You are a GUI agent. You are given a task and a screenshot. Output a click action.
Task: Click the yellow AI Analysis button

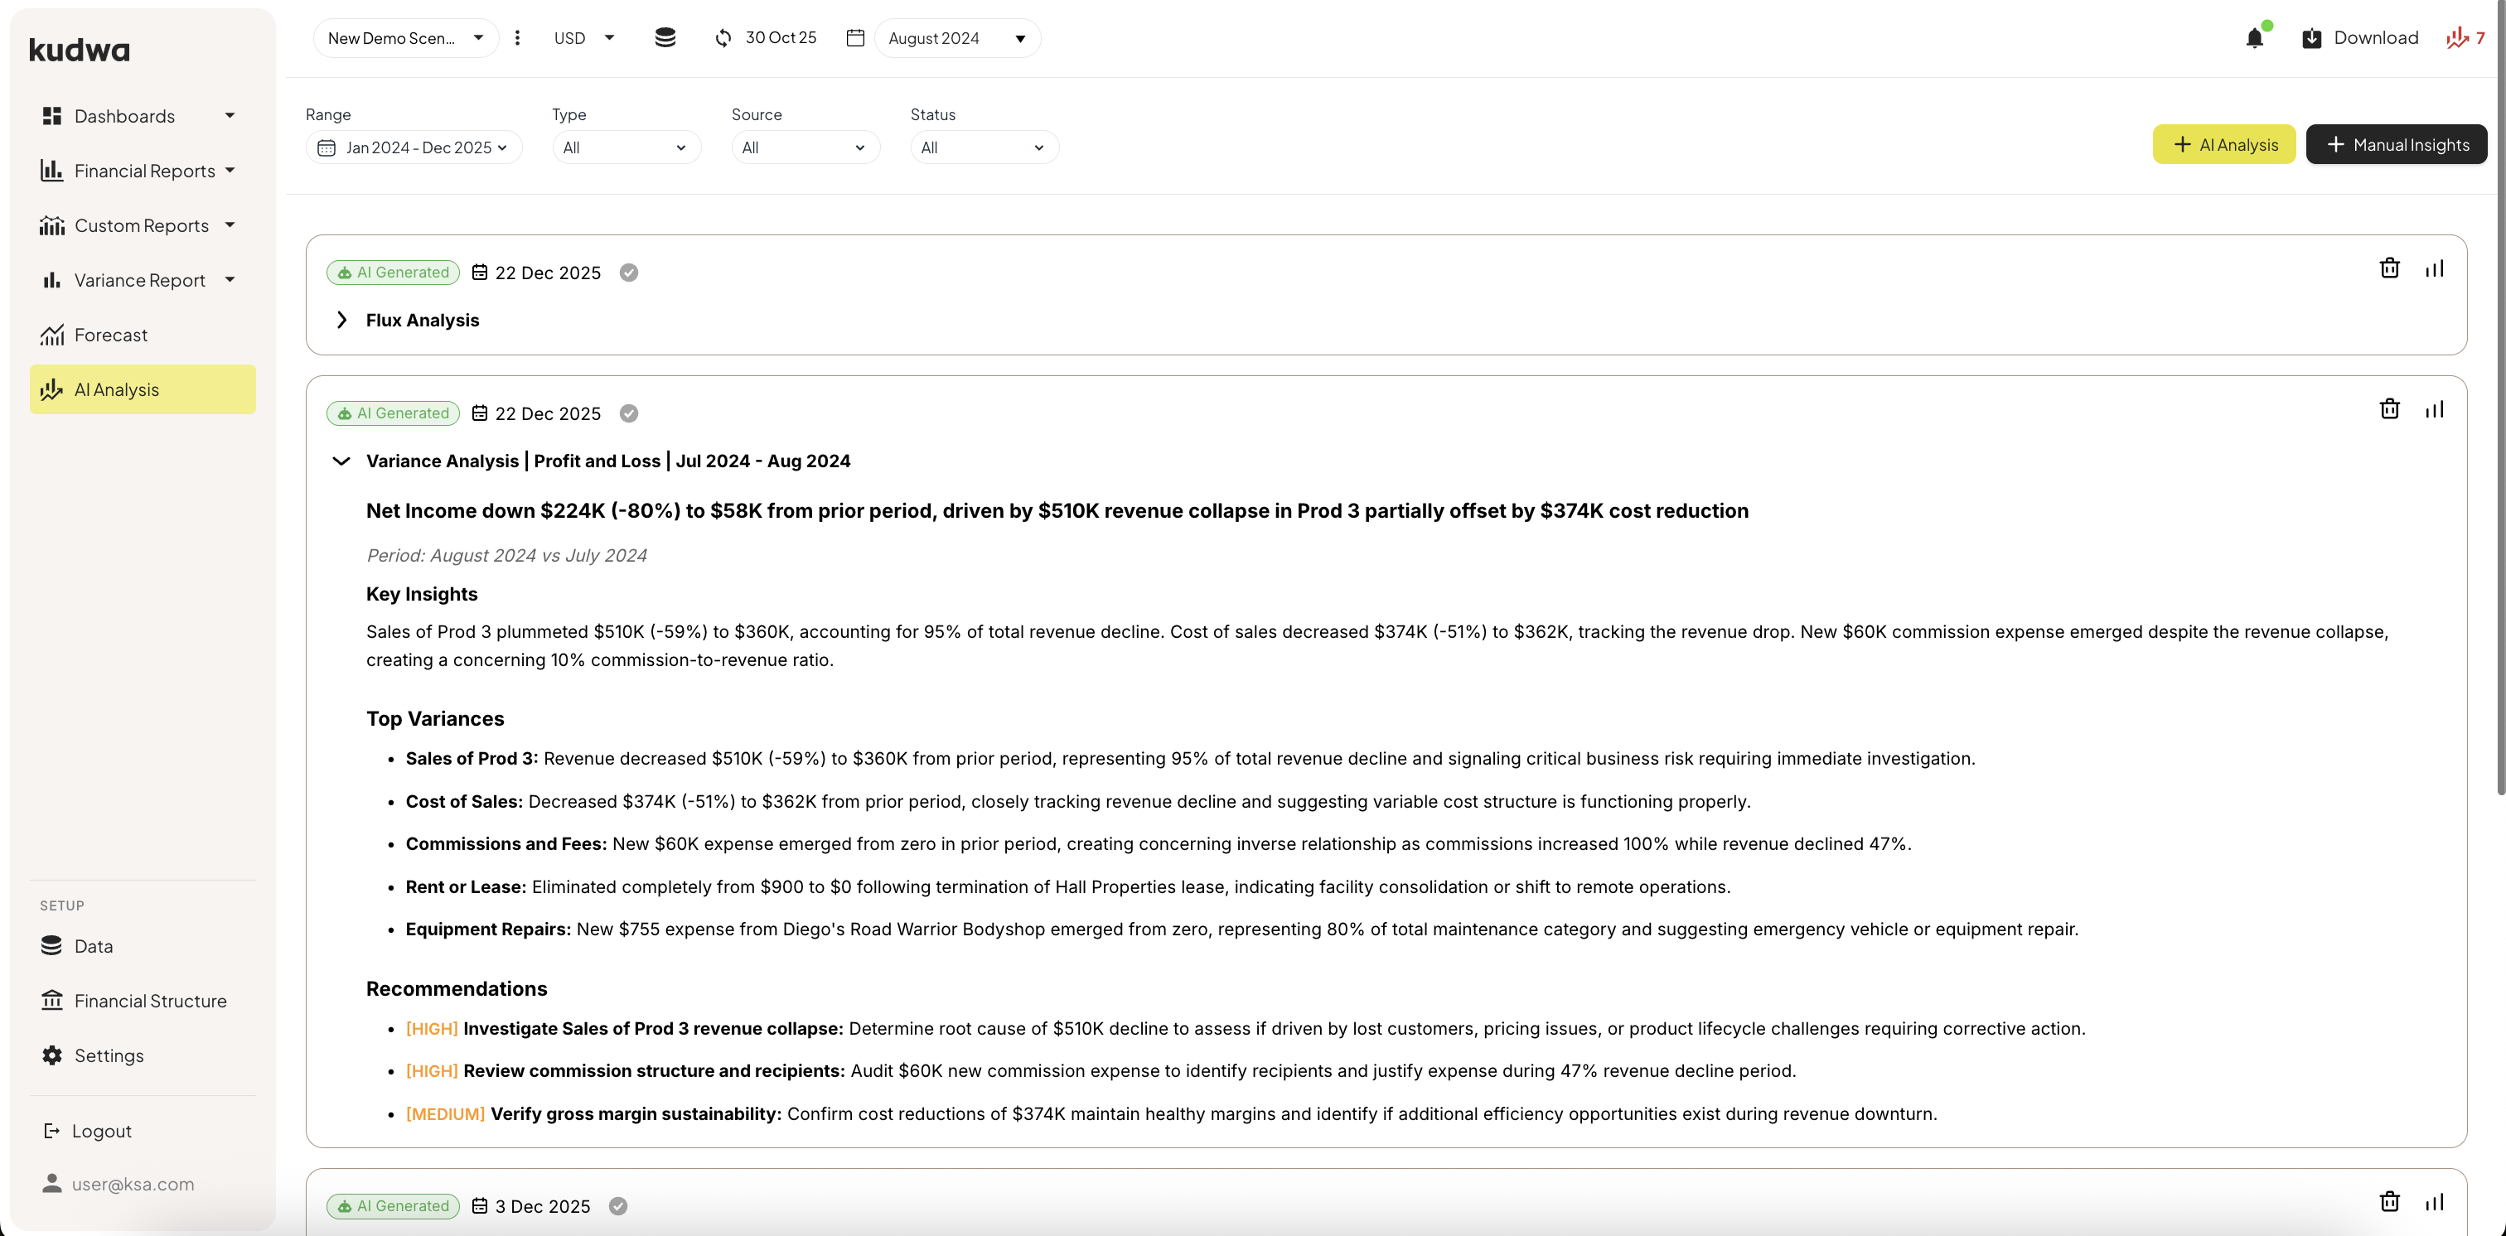(x=2224, y=144)
